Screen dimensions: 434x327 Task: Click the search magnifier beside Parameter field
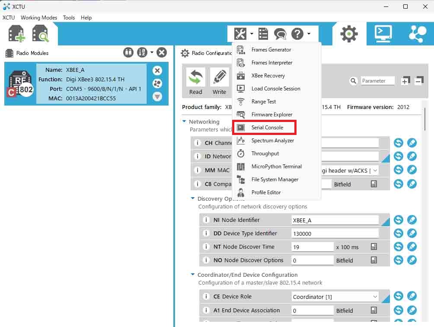coord(353,81)
